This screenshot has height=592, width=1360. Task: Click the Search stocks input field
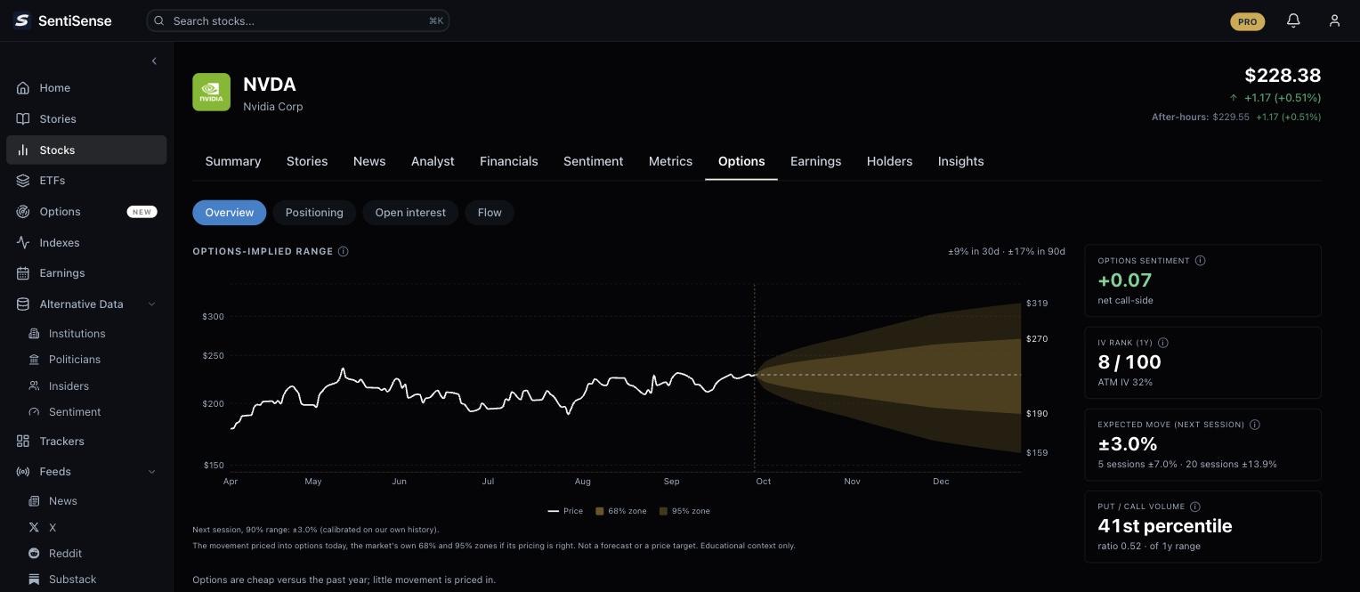(x=298, y=20)
